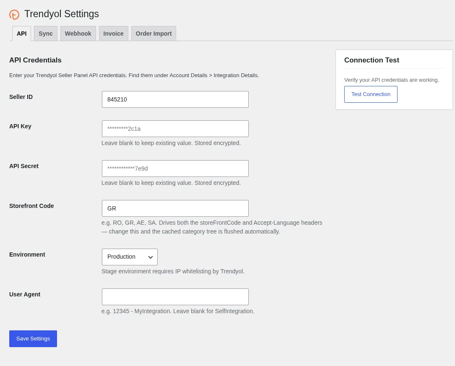
Task: Click 'Enter your Trendyol Seller Panel API credentials' text
Action: [134, 75]
